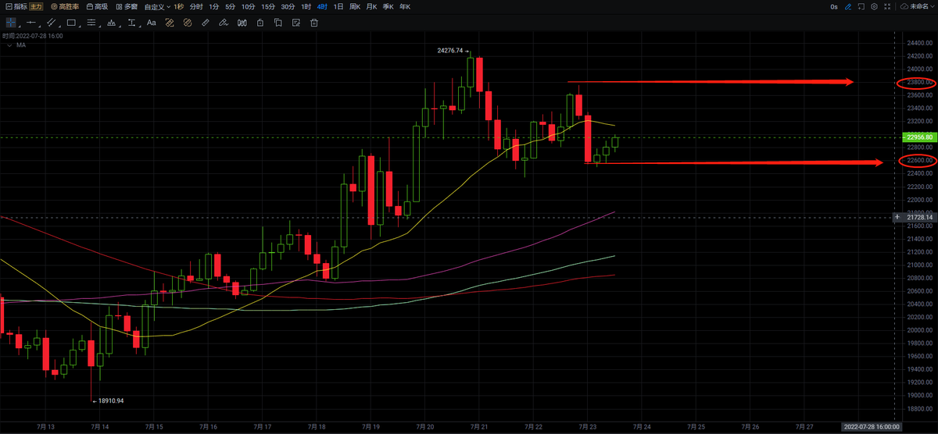Delete drawings with the trash icon
938x434 pixels.
tap(314, 23)
